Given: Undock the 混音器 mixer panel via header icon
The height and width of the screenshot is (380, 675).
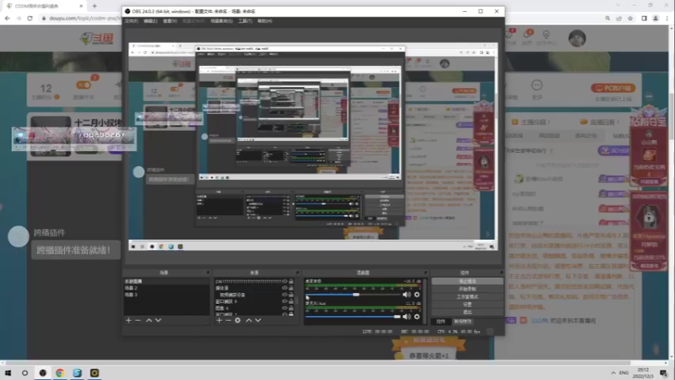Looking at the screenshot, I should coord(425,273).
